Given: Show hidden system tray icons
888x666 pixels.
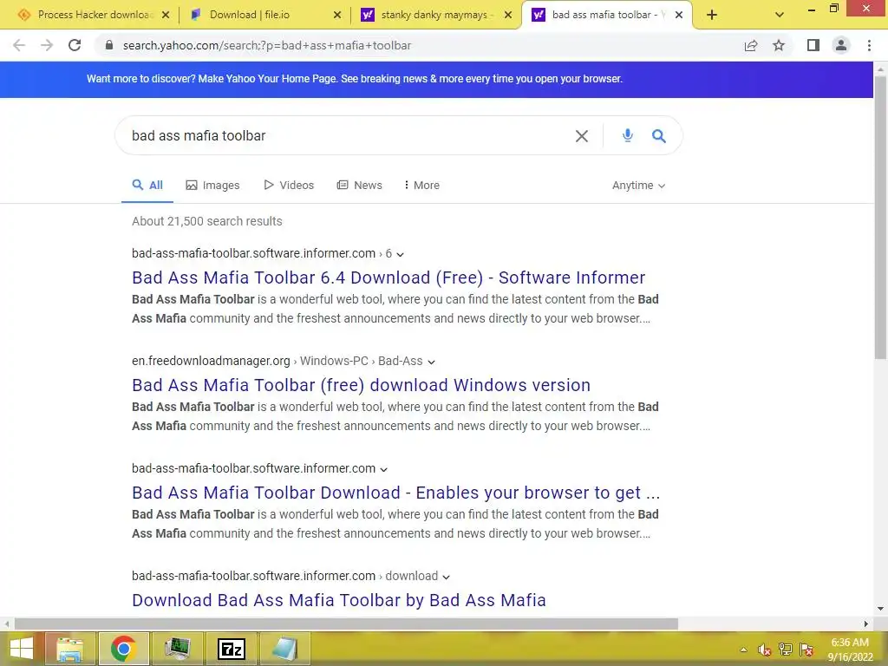Looking at the screenshot, I should coord(743,650).
